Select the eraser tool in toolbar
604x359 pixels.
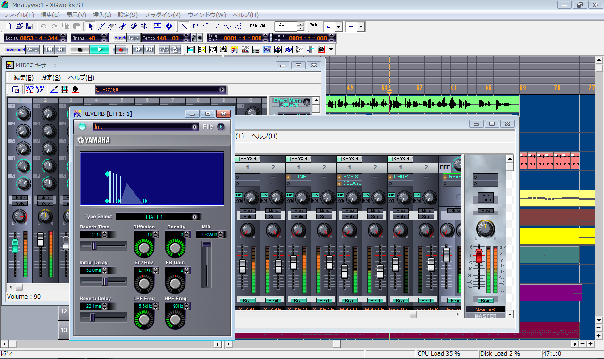[x=112, y=26]
